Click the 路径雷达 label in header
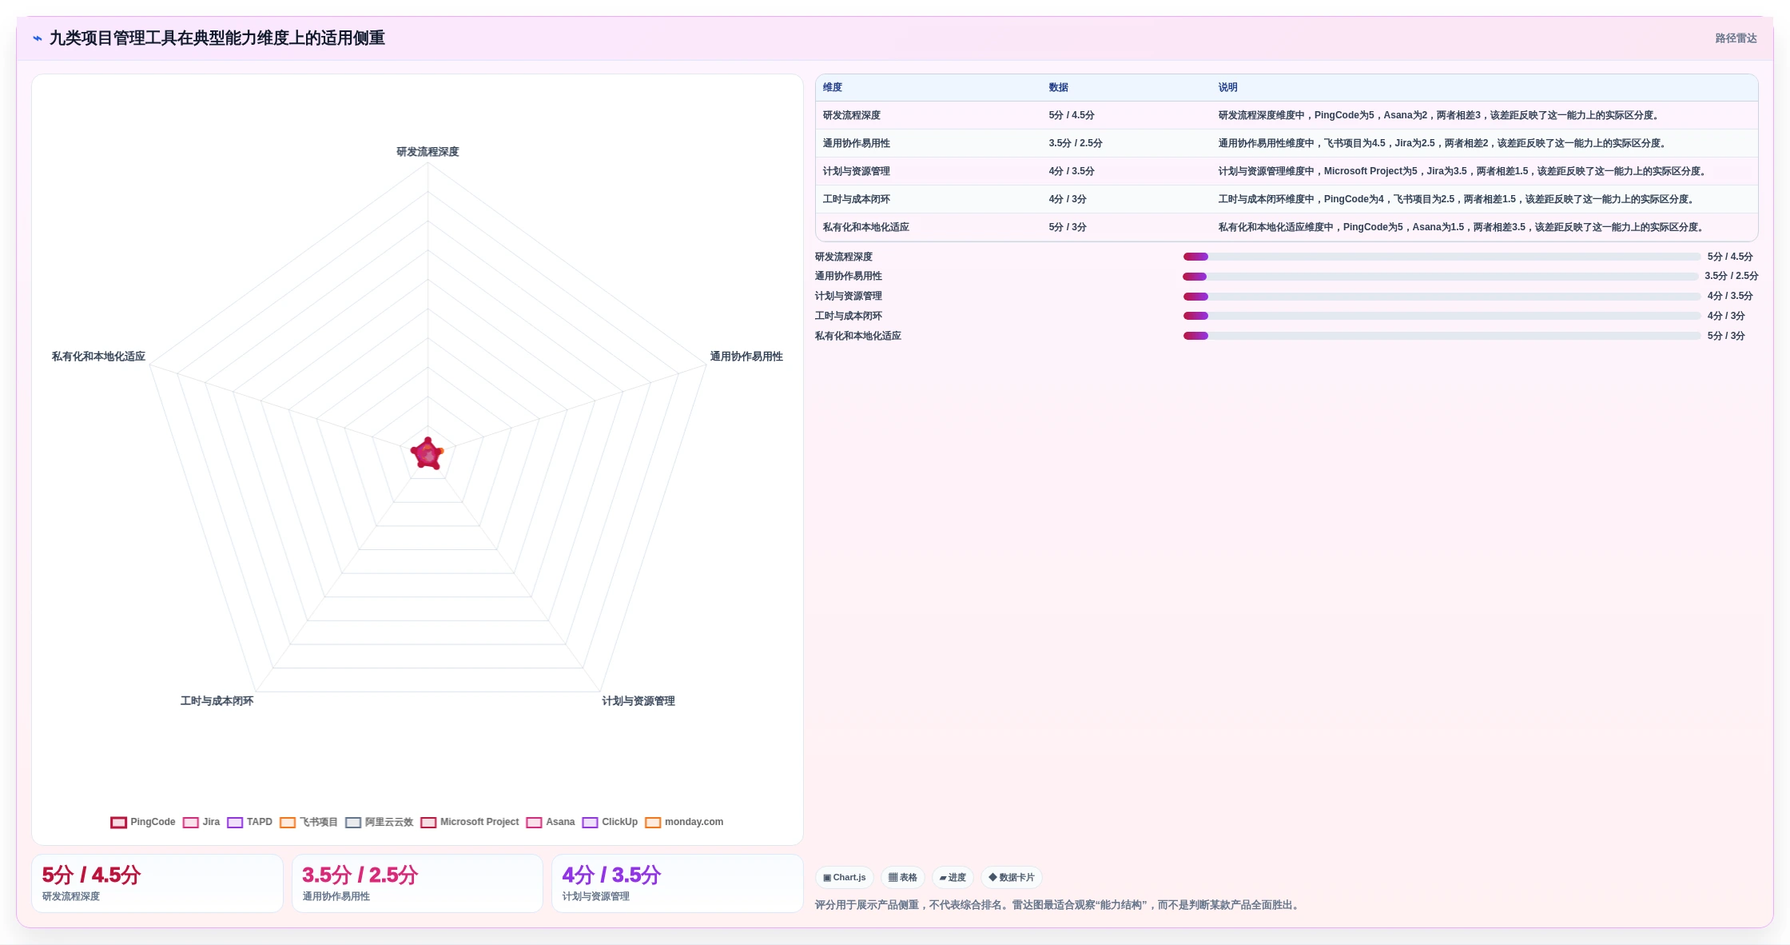The image size is (1790, 945). [x=1736, y=38]
